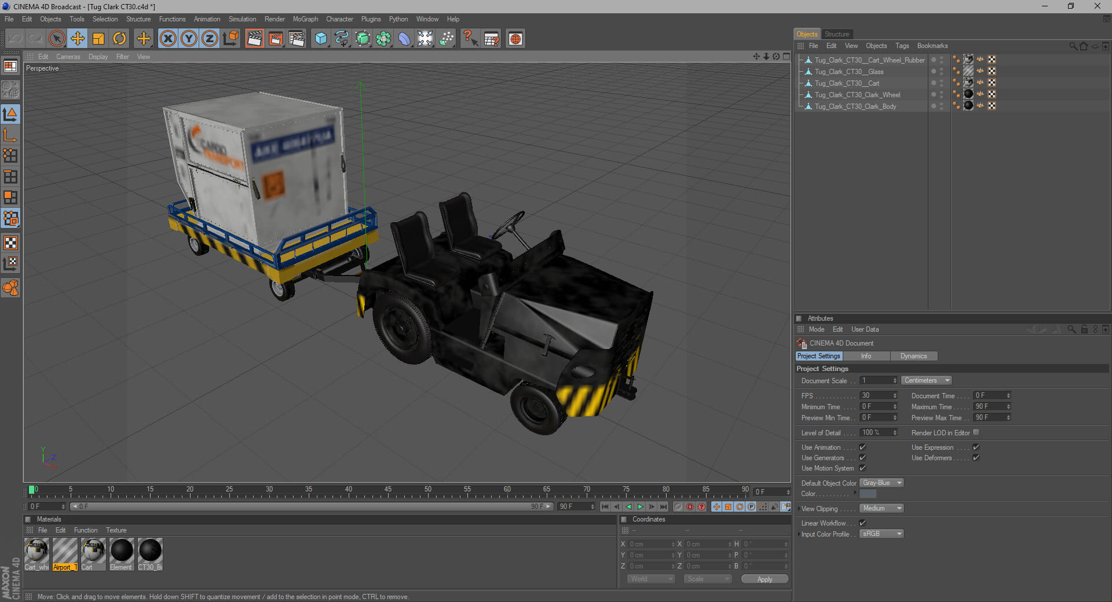Disable the Linear Workflow checkbox
Viewport: 1112px width, 602px height.
click(862, 523)
